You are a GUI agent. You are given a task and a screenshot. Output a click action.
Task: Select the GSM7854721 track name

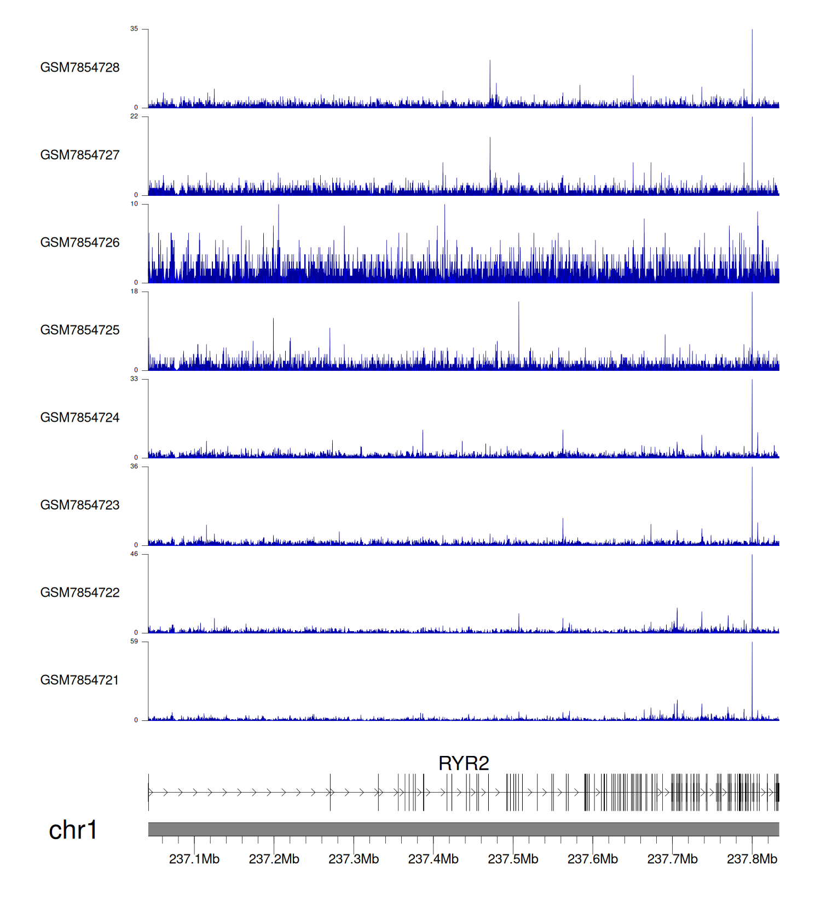pyautogui.click(x=80, y=680)
